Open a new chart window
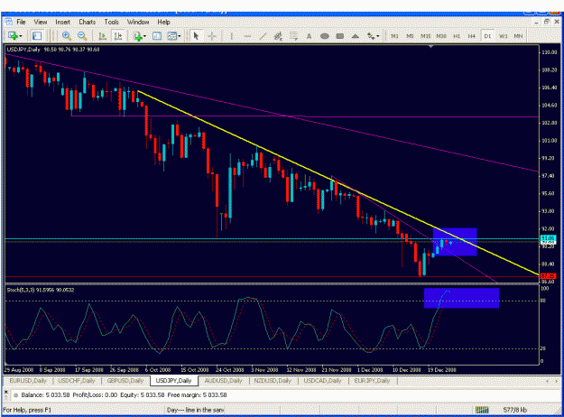The width and height of the screenshot is (564, 417). coord(13,36)
